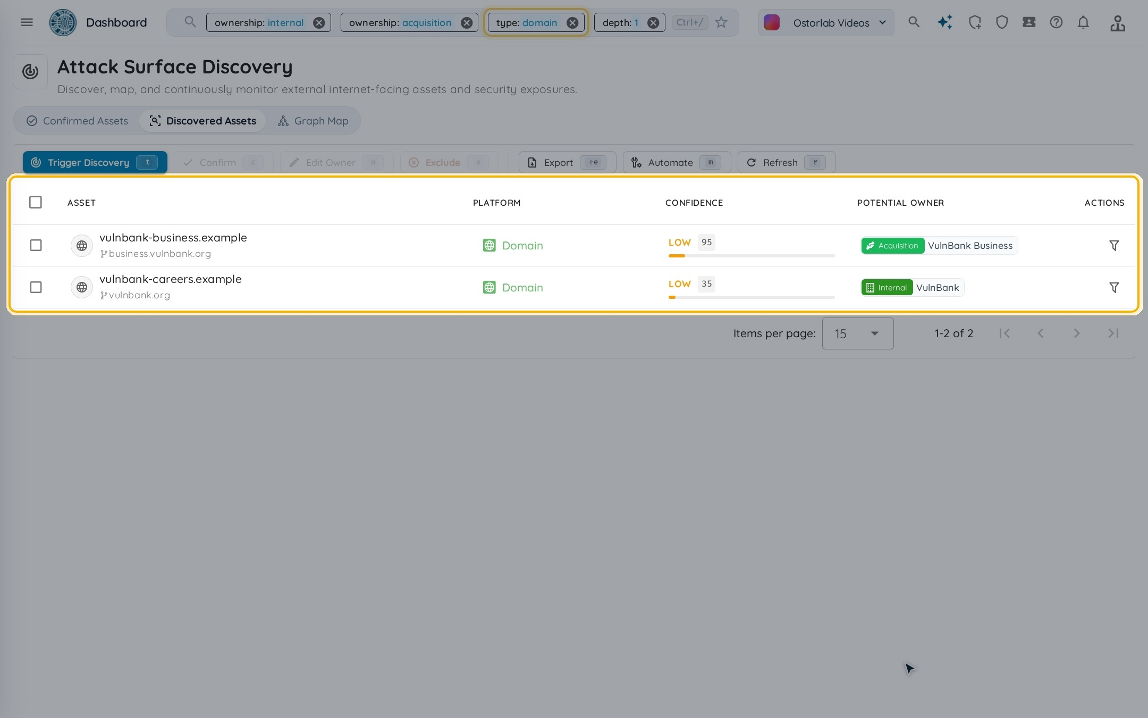Image resolution: width=1148 pixels, height=718 pixels.
Task: Open the Graph Map tab
Action: click(313, 121)
